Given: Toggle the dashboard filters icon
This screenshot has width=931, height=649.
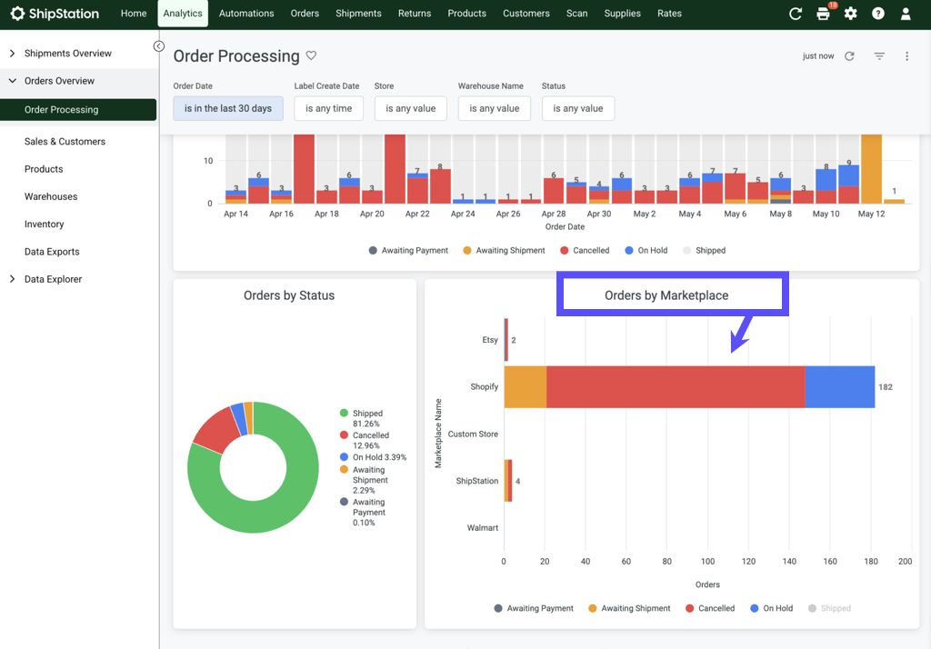Looking at the screenshot, I should click(879, 55).
